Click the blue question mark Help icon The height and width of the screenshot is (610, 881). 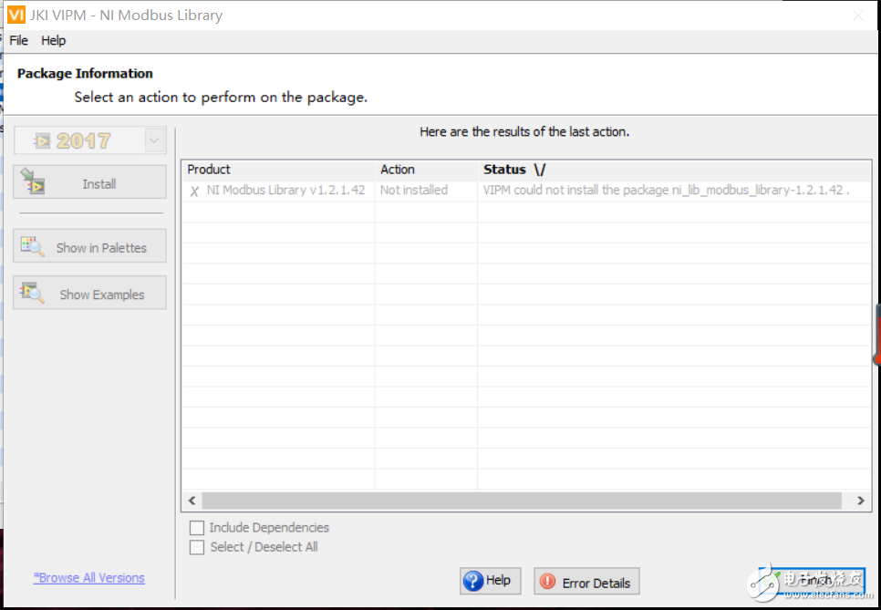[x=473, y=581]
